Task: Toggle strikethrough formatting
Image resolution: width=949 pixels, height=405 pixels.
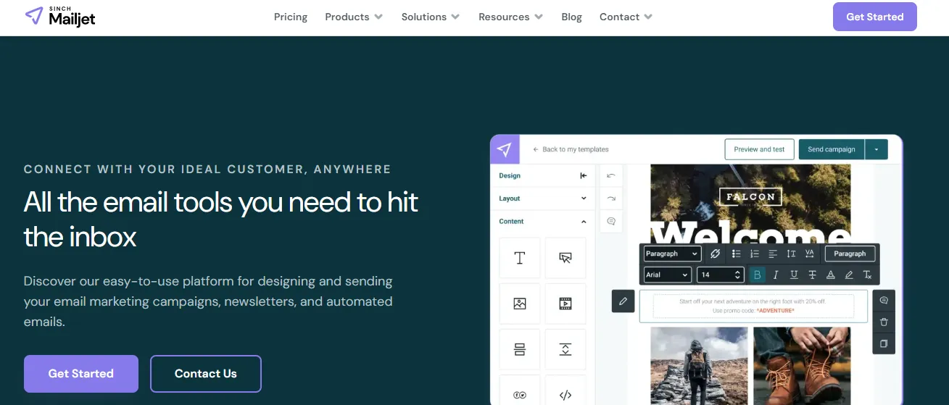Action: point(812,275)
